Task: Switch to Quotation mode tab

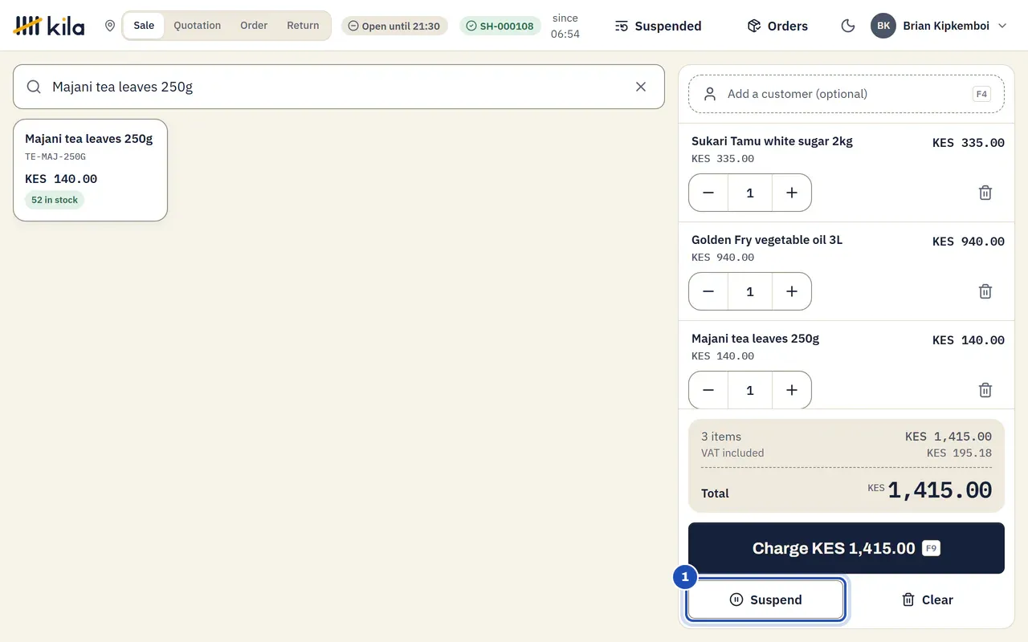Action: pos(197,26)
